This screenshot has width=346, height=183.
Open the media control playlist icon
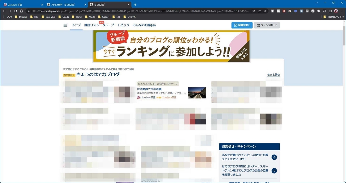(324, 11)
